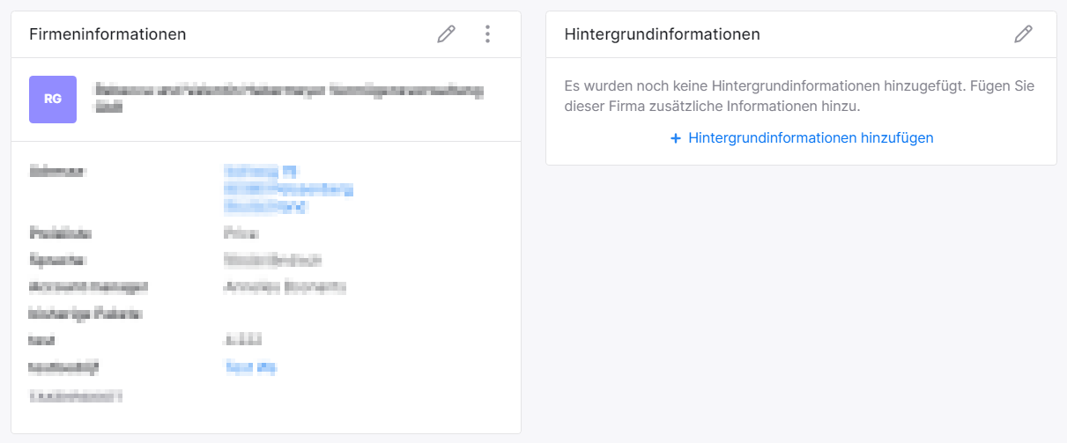
Task: Open the Hintergrundinformationen hinzufügen link text
Action: tap(811, 138)
